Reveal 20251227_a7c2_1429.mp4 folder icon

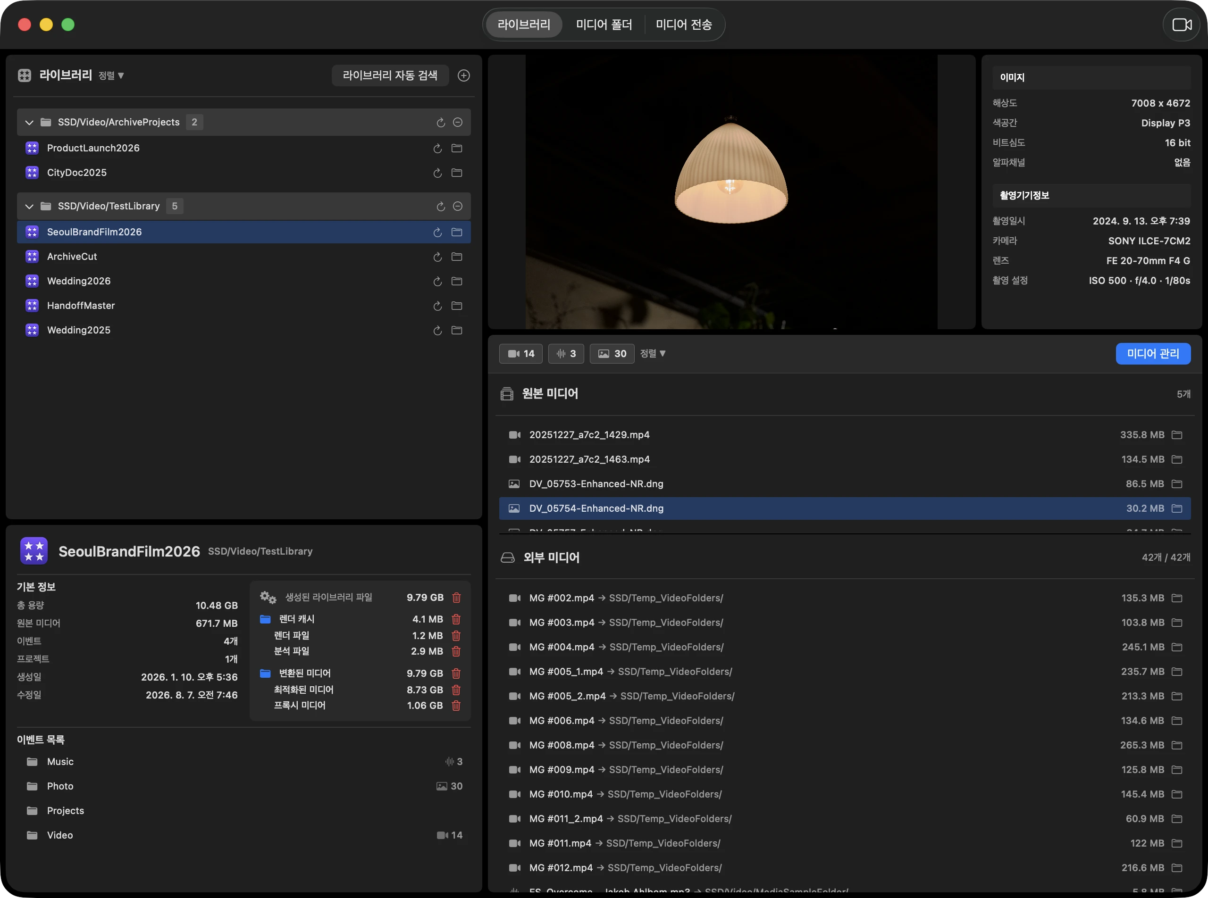click(1177, 435)
